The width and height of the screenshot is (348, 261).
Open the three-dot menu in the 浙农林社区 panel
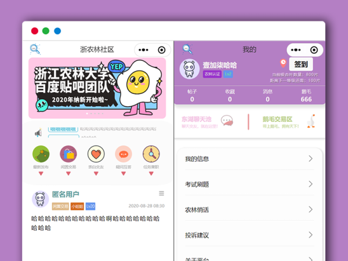coord(143,50)
